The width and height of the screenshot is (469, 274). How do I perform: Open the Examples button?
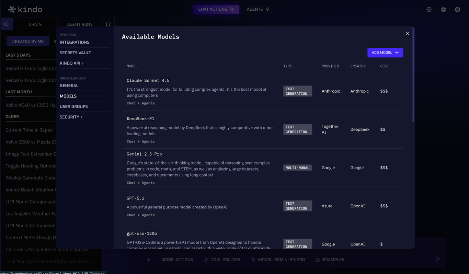coord(330,260)
